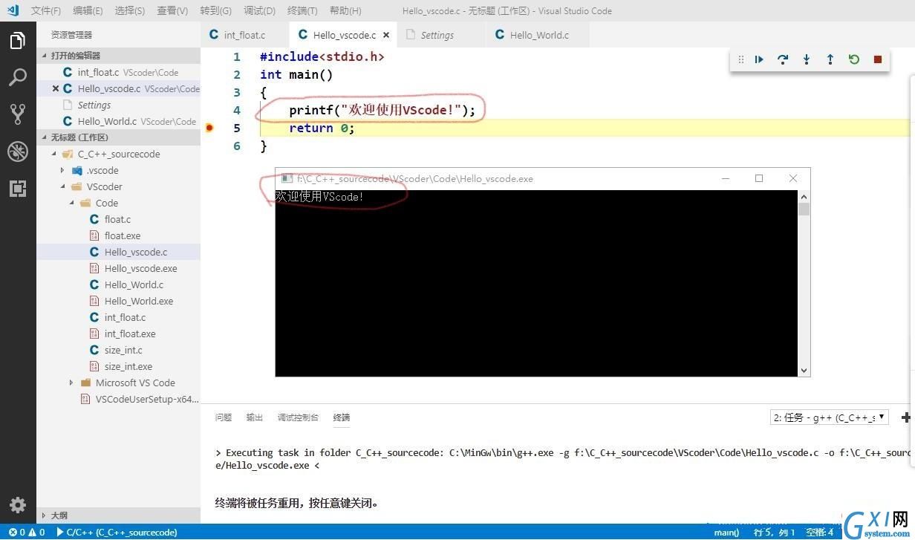Click the console window's title bar icon
Image resolution: width=915 pixels, height=540 pixels.
286,178
